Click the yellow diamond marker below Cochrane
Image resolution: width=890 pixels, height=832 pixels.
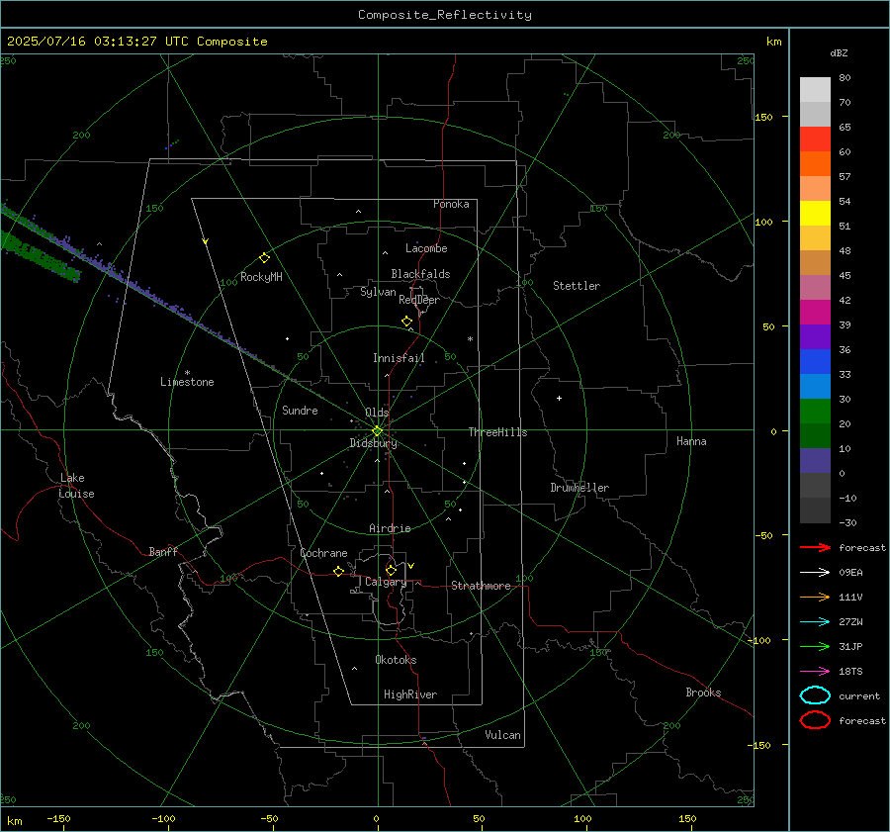(339, 571)
